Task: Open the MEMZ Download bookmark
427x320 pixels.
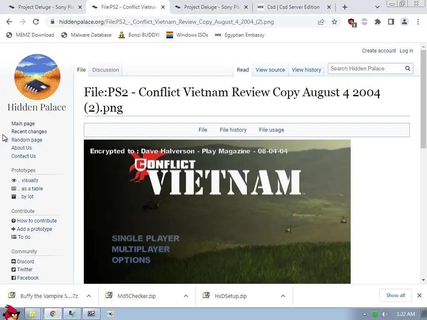Action: (30, 35)
